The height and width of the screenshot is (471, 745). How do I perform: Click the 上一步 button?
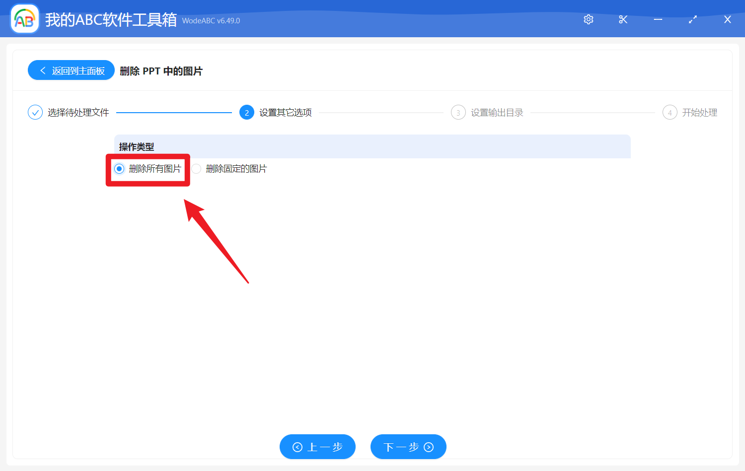317,447
